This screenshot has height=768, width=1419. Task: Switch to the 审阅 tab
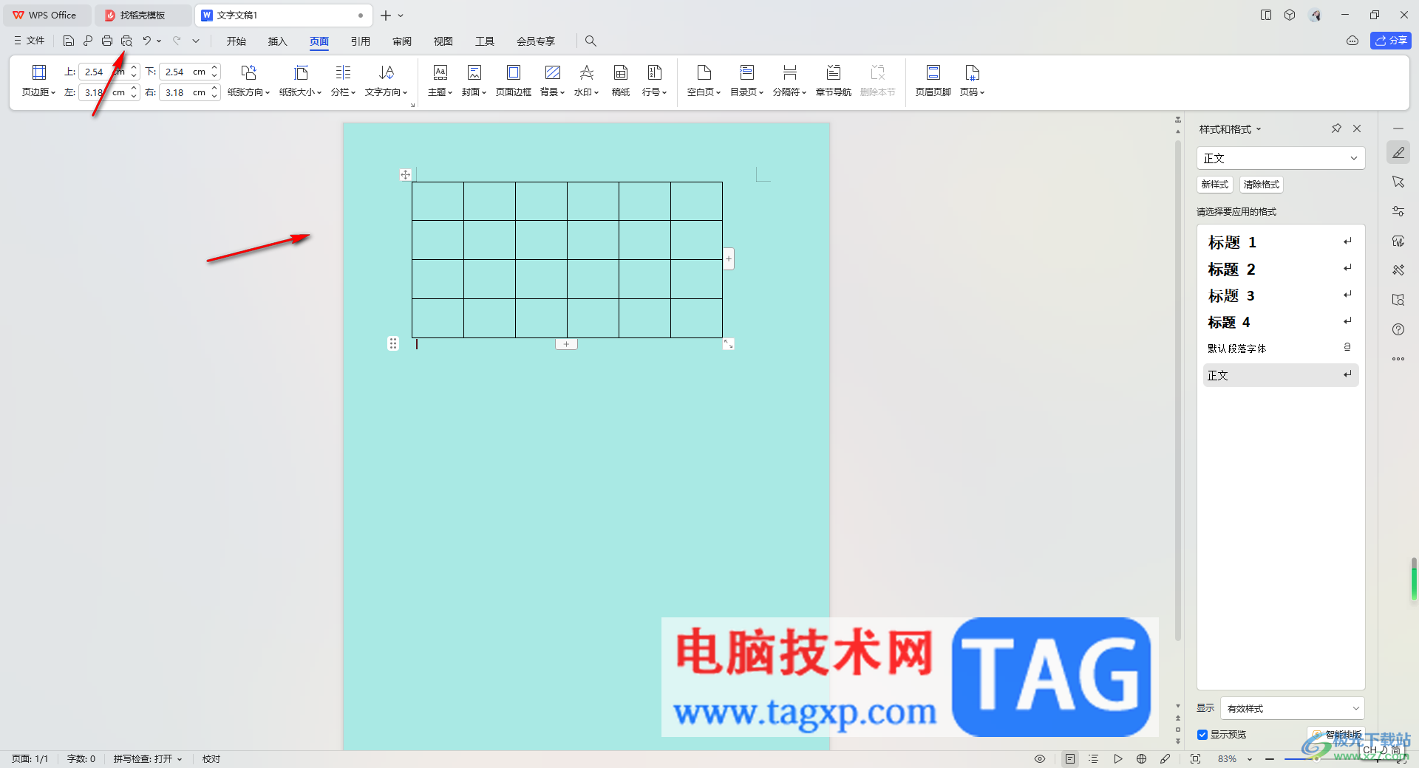pyautogui.click(x=402, y=41)
